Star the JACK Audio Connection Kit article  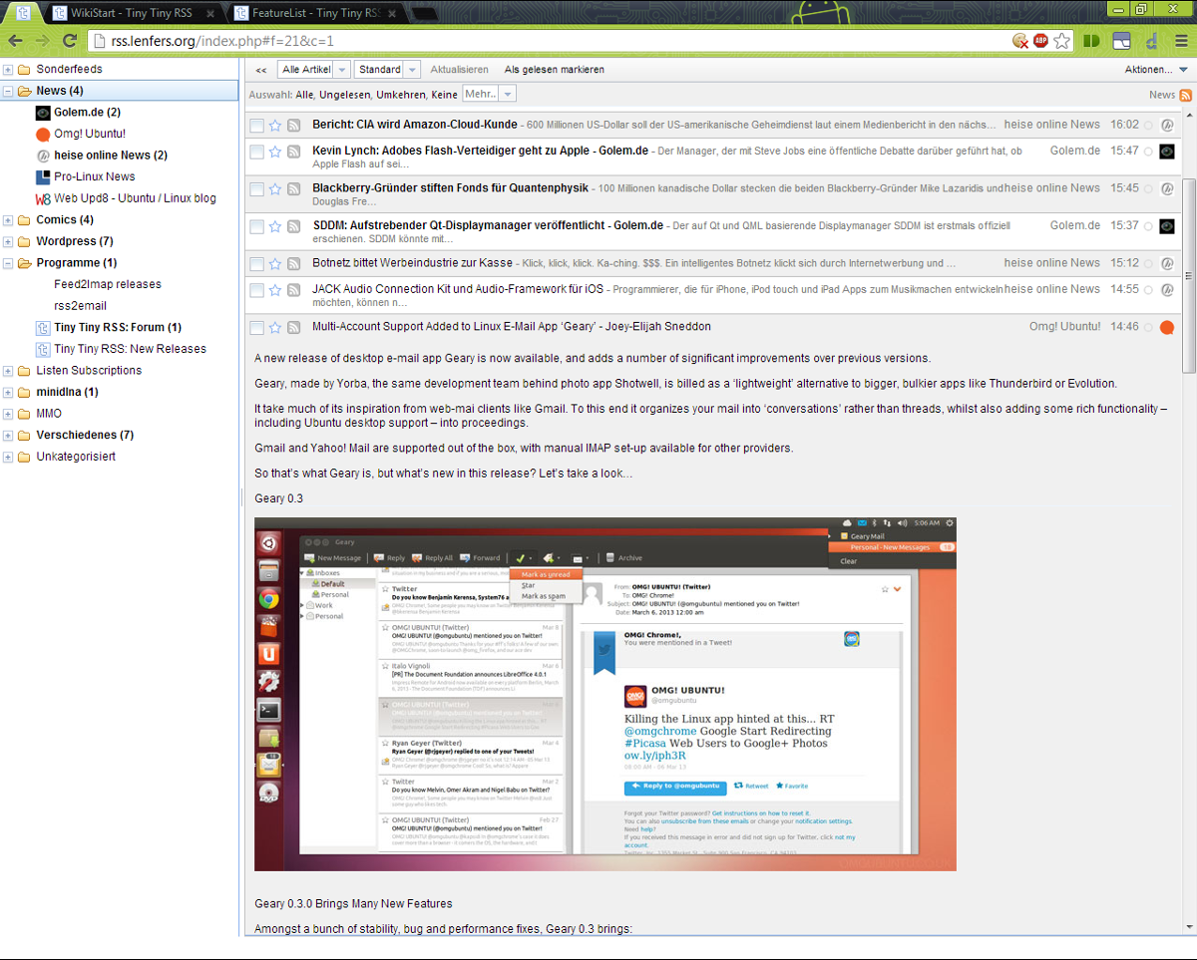[275, 290]
